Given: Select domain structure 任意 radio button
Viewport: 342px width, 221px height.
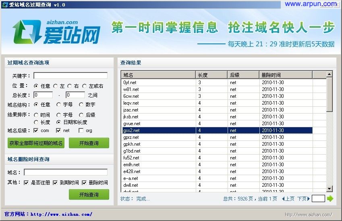Looking at the screenshot, I should [x=36, y=105].
